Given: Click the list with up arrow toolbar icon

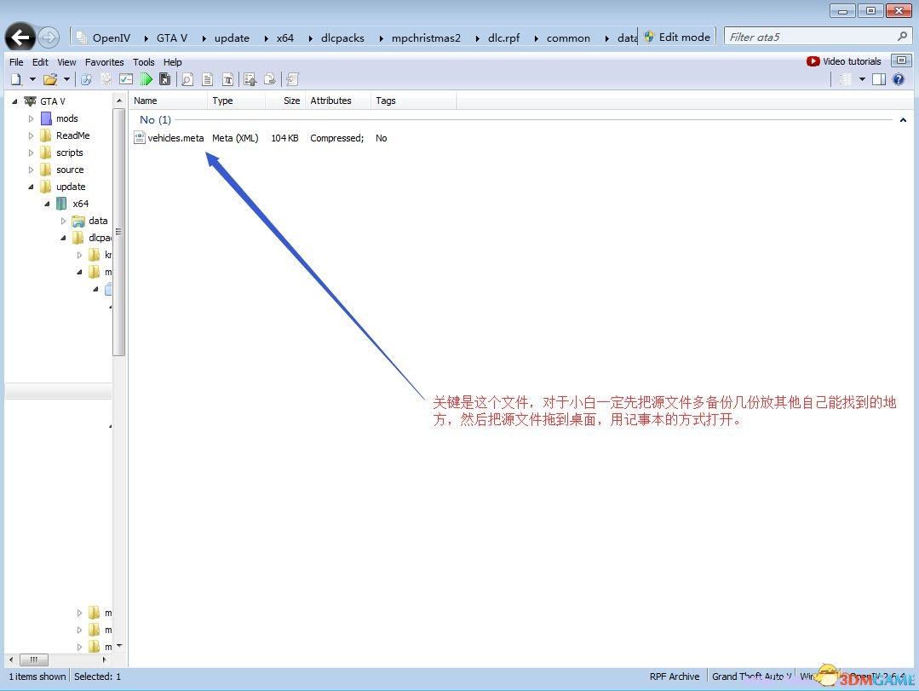Looking at the screenshot, I should (x=250, y=79).
